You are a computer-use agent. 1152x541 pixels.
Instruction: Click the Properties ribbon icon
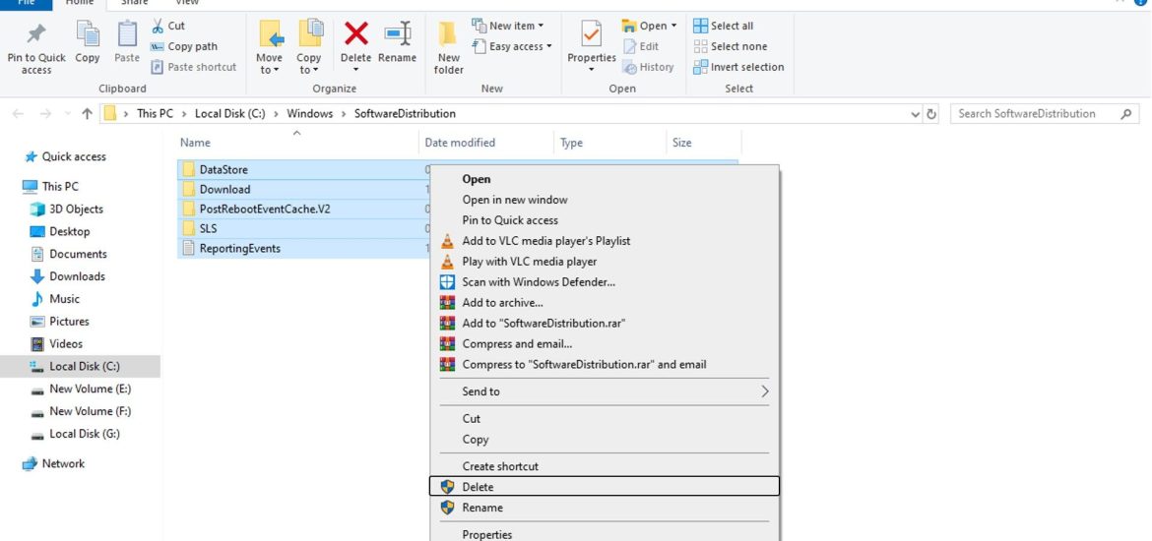click(x=592, y=35)
